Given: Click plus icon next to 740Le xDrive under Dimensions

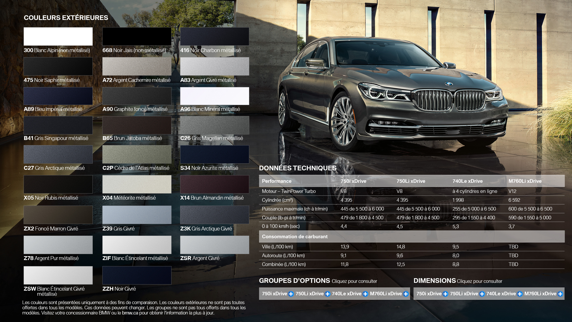Looking at the screenshot, I should pyautogui.click(x=520, y=294).
